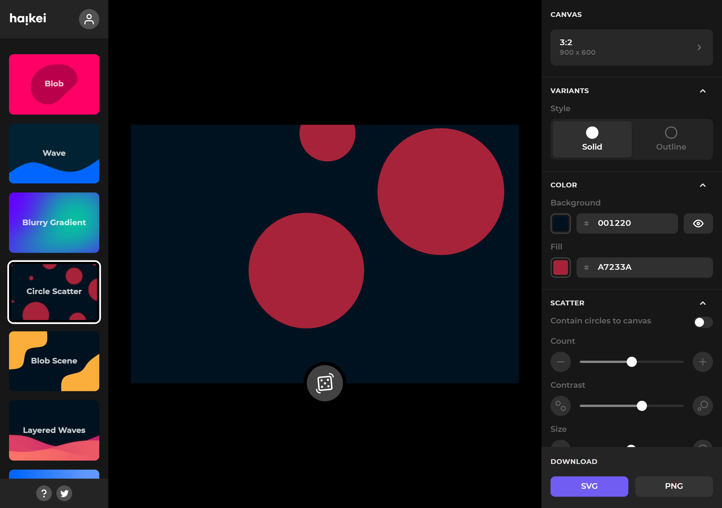This screenshot has height=508, width=722.
Task: Download the image as PNG
Action: click(674, 486)
